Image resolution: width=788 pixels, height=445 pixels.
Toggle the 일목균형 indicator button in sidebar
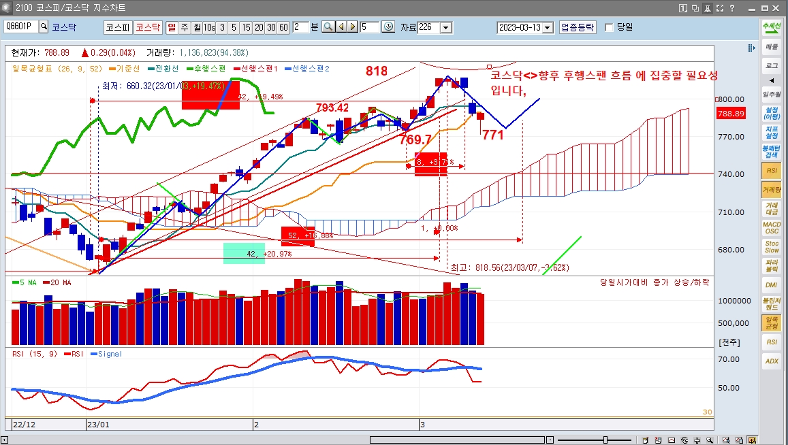click(772, 323)
